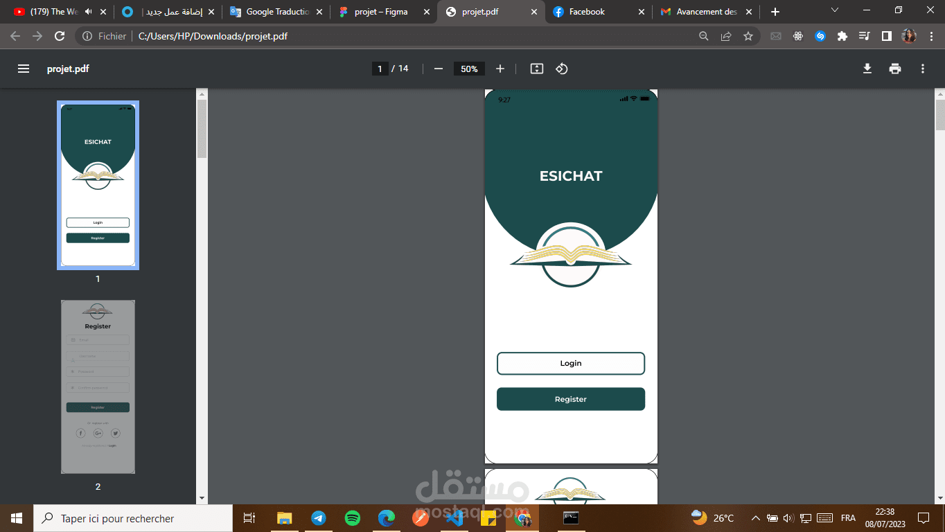Open the Chrome profile avatar
The height and width of the screenshot is (532, 945).
coord(909,36)
